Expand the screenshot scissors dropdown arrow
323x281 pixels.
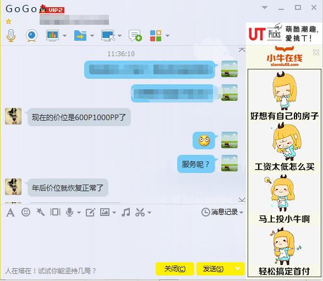(149, 213)
